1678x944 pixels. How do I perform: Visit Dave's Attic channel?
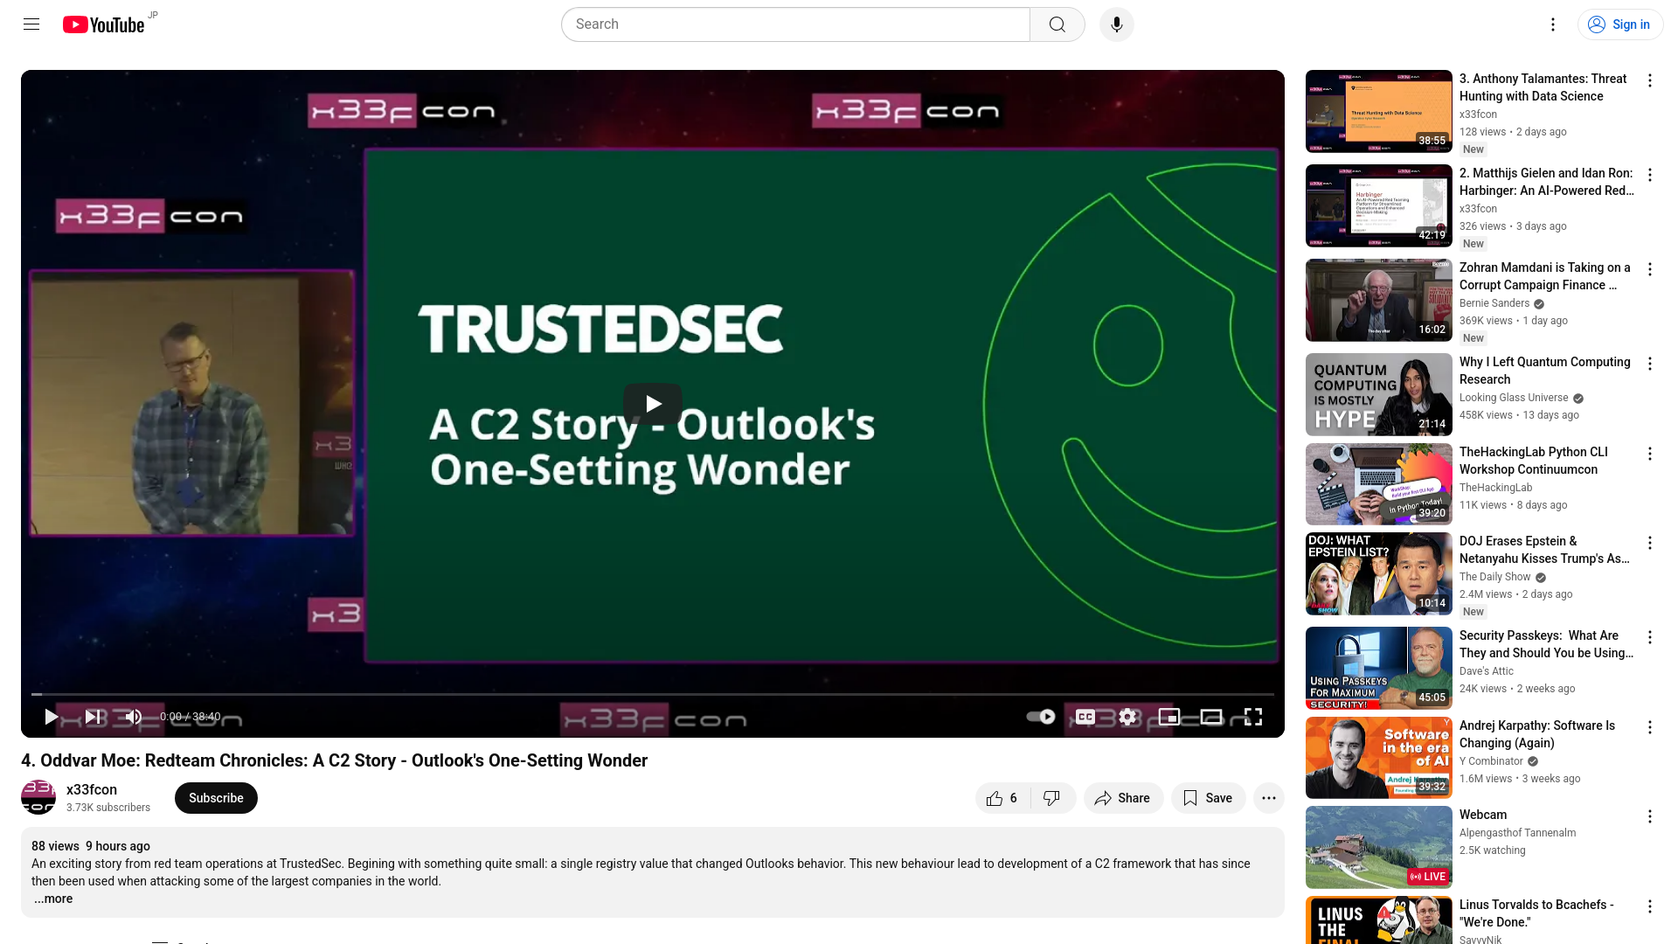pos(1487,671)
